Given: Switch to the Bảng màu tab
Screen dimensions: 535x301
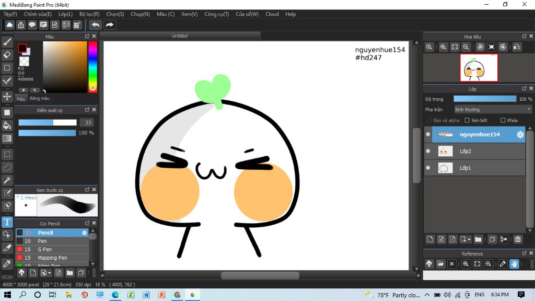Looking at the screenshot, I should (x=40, y=98).
